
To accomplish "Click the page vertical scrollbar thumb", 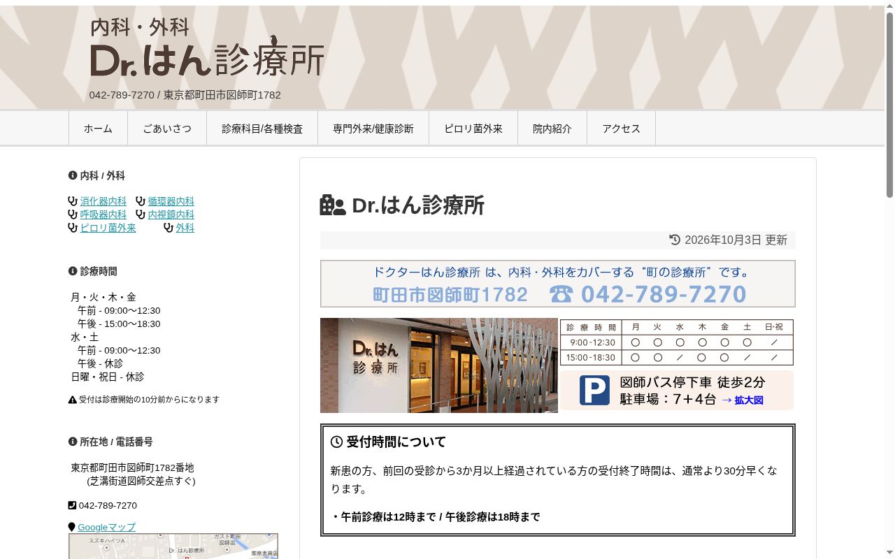I will tap(889, 104).
